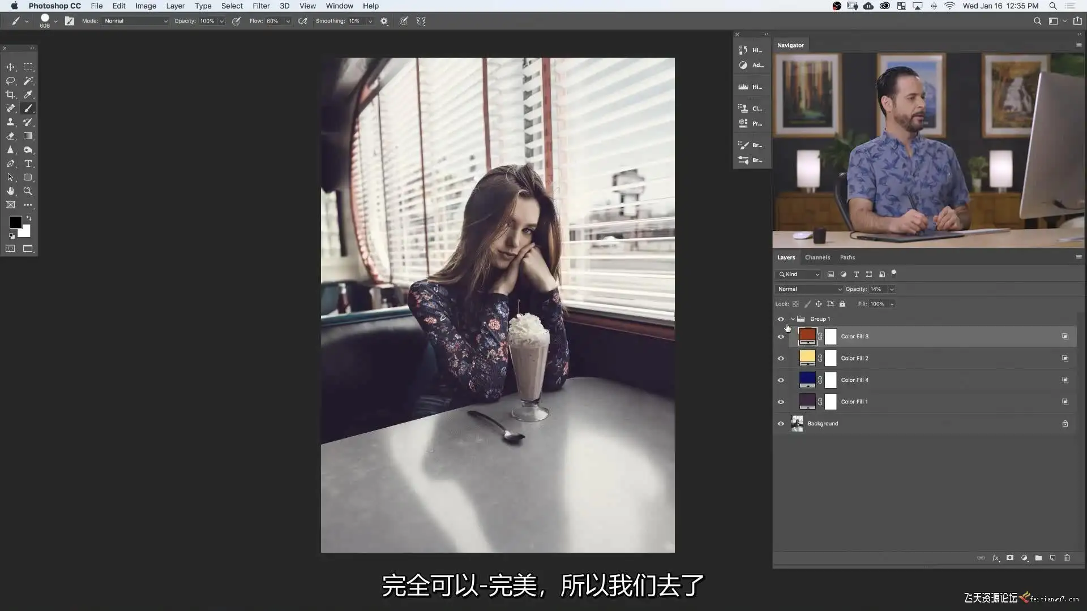This screenshot has height=611, width=1087.
Task: Select the Eraser tool
Action: 10,136
